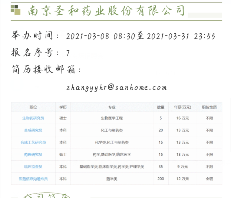The height and width of the screenshot is (198, 231).
Task: Click the 专业 column header
Action: coord(112,107)
